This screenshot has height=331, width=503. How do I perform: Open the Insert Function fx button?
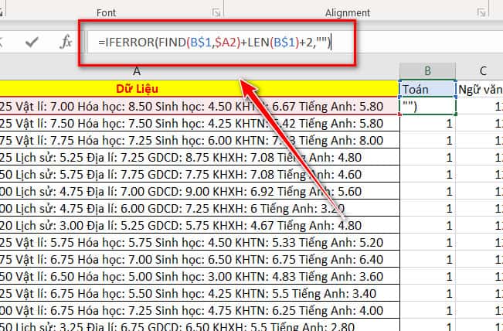pos(66,42)
